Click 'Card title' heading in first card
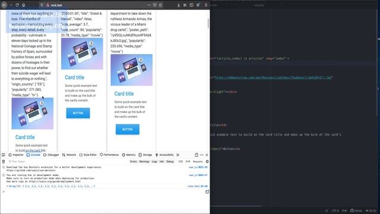This screenshot has width=380, height=214. [25, 137]
